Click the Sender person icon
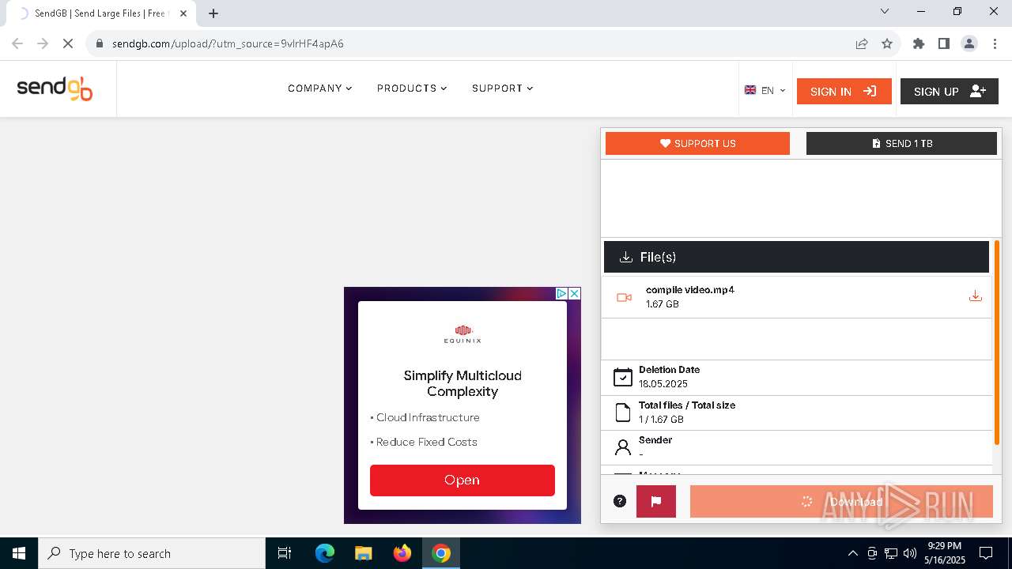 coord(623,448)
